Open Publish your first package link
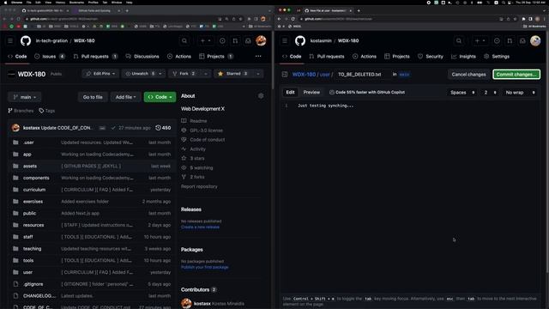Image resolution: width=549 pixels, height=309 pixels. [x=204, y=267]
